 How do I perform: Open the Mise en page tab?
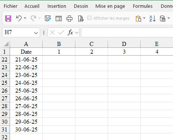[x=110, y=6]
